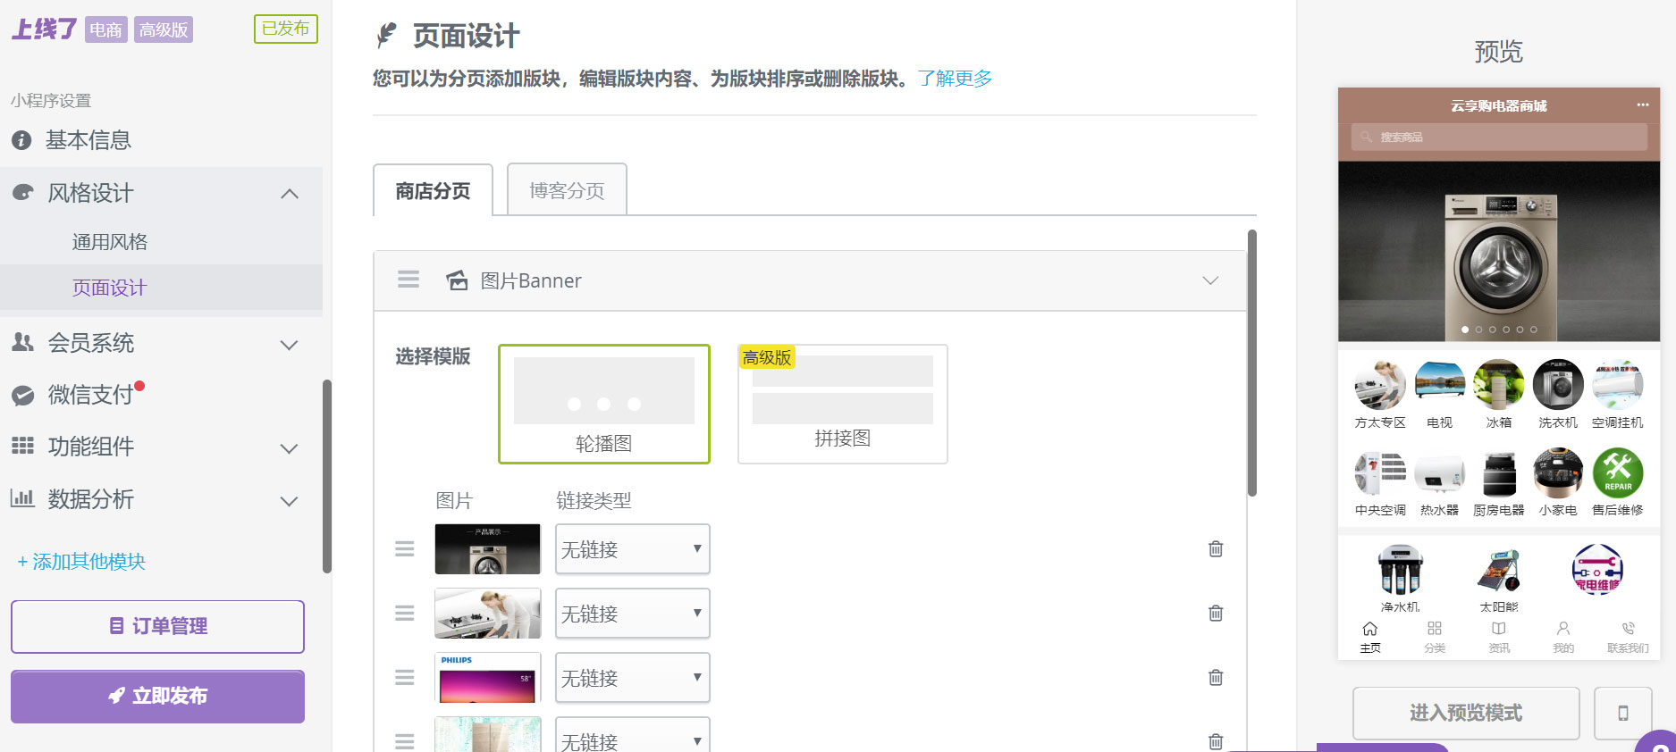Click the three-dot menu in preview header
1676x752 pixels.
click(1642, 104)
